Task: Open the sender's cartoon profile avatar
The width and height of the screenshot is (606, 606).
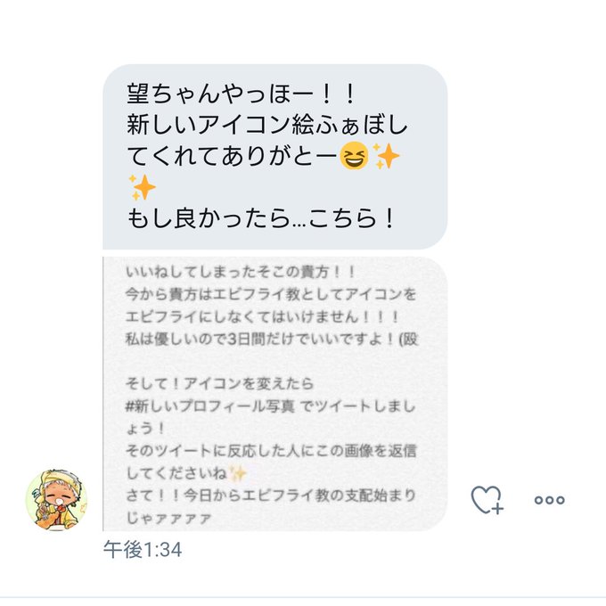Action: coord(56,500)
